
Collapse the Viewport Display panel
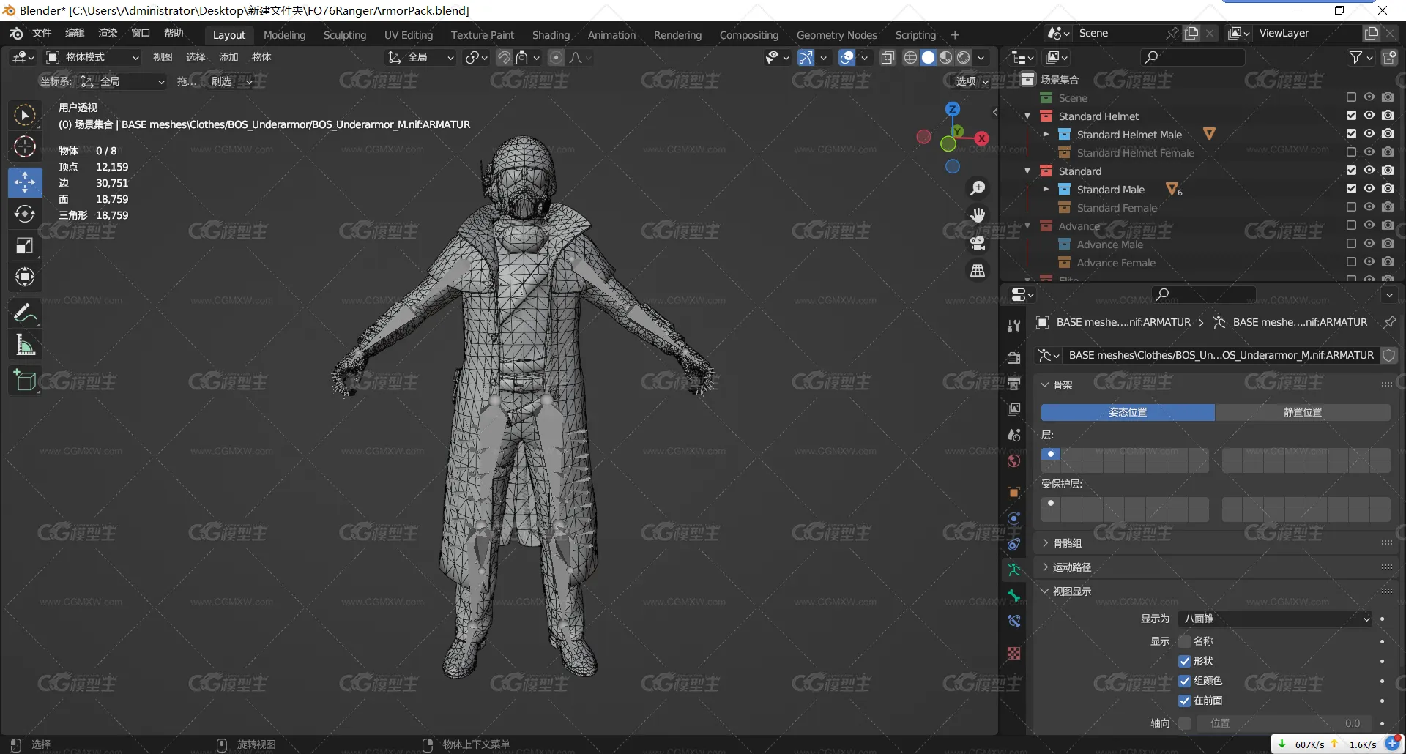point(1071,591)
